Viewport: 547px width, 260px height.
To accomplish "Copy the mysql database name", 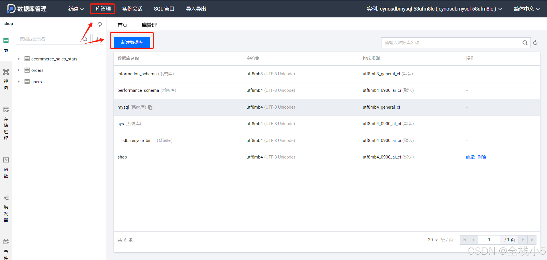I will tap(150, 107).
